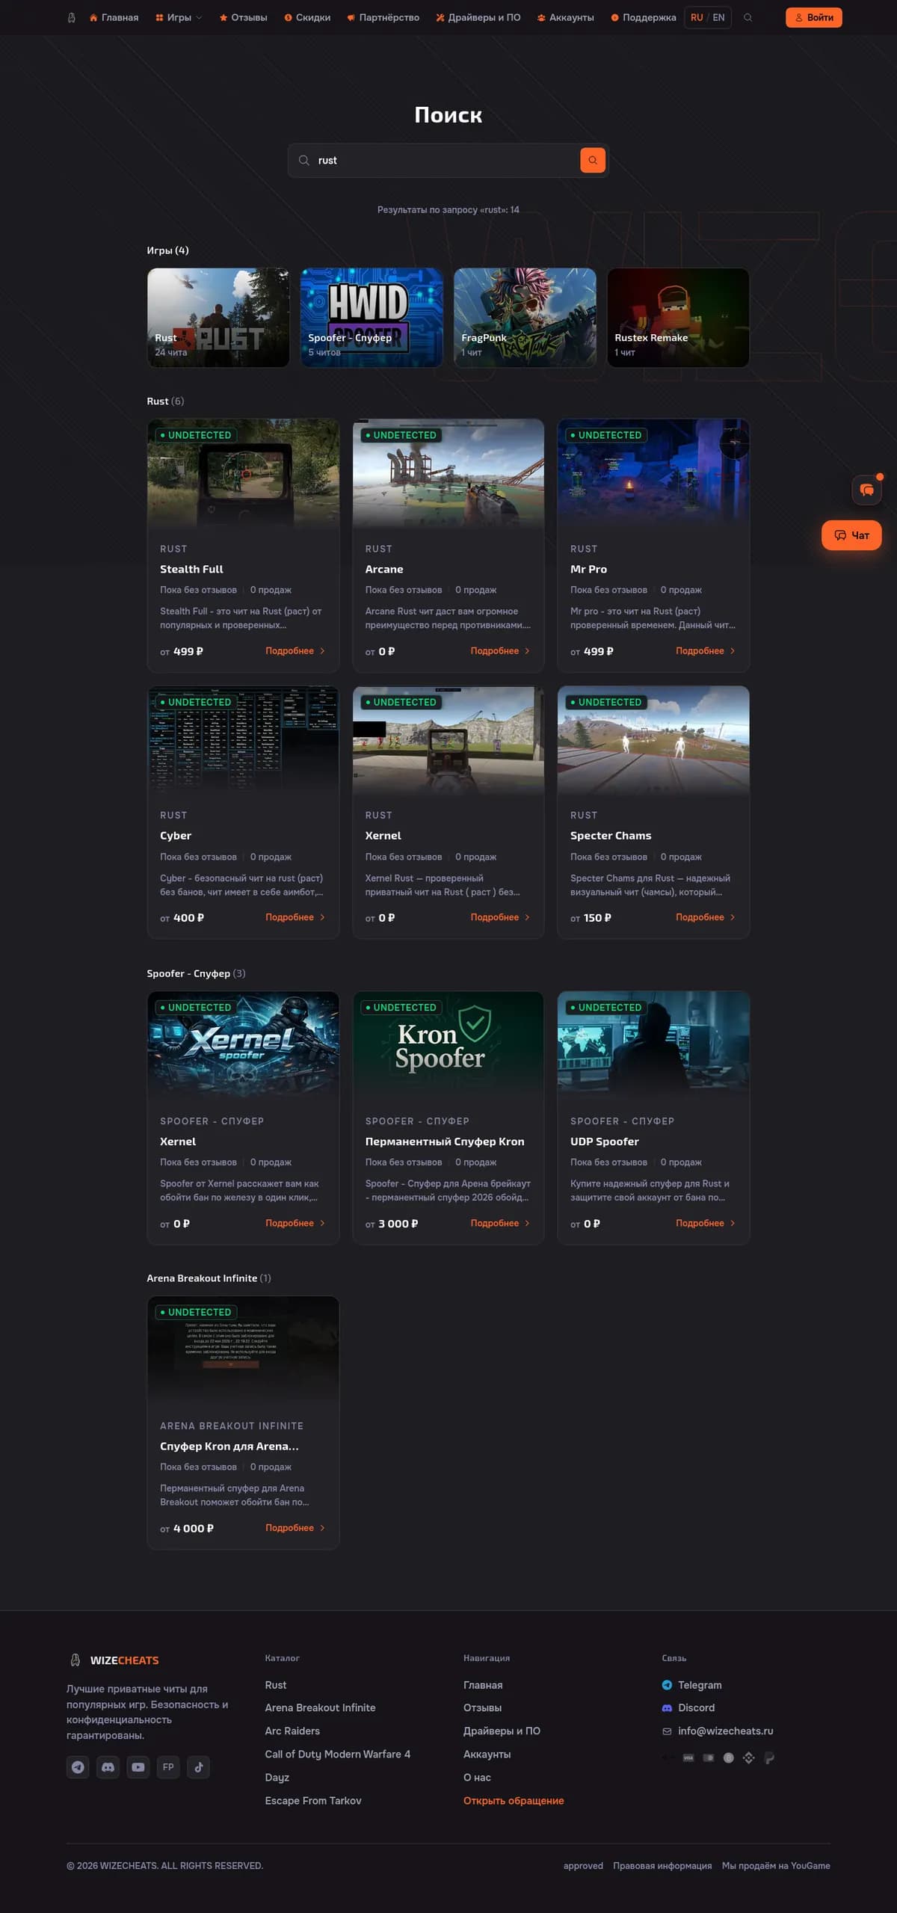
Task: Open the header search magnifier icon
Action: click(747, 17)
